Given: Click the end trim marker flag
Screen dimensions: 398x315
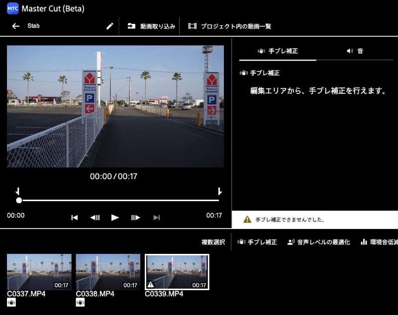Looking at the screenshot, I should 219,190.
